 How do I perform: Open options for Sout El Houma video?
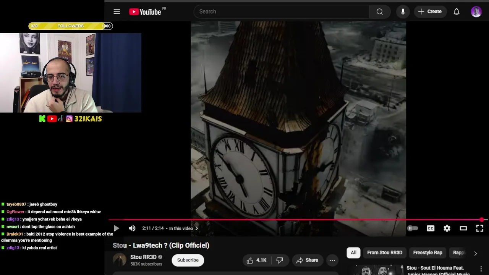tap(481, 269)
